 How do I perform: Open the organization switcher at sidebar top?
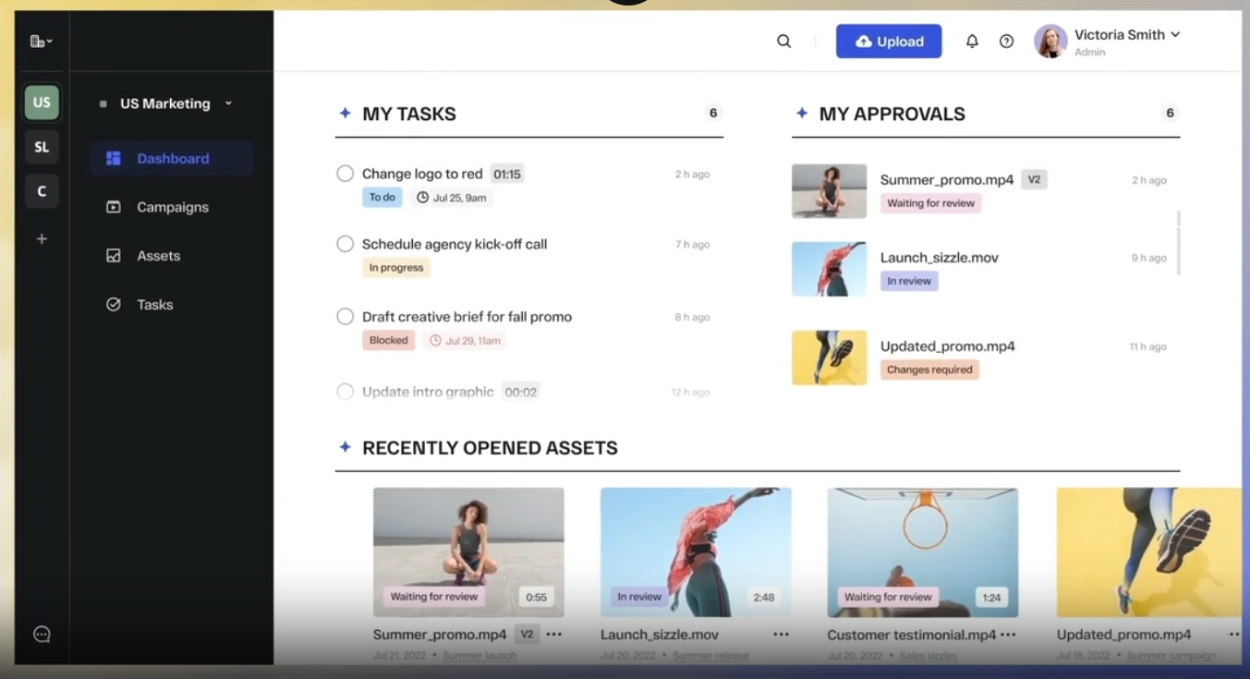[x=41, y=41]
